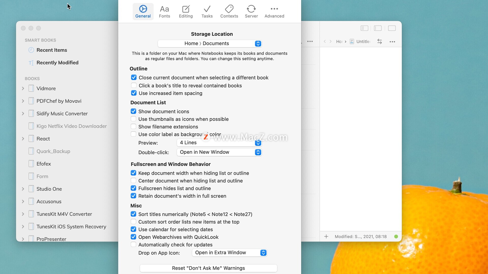Switch to the Server sync tab
This screenshot has width=488, height=274.
[x=251, y=12]
